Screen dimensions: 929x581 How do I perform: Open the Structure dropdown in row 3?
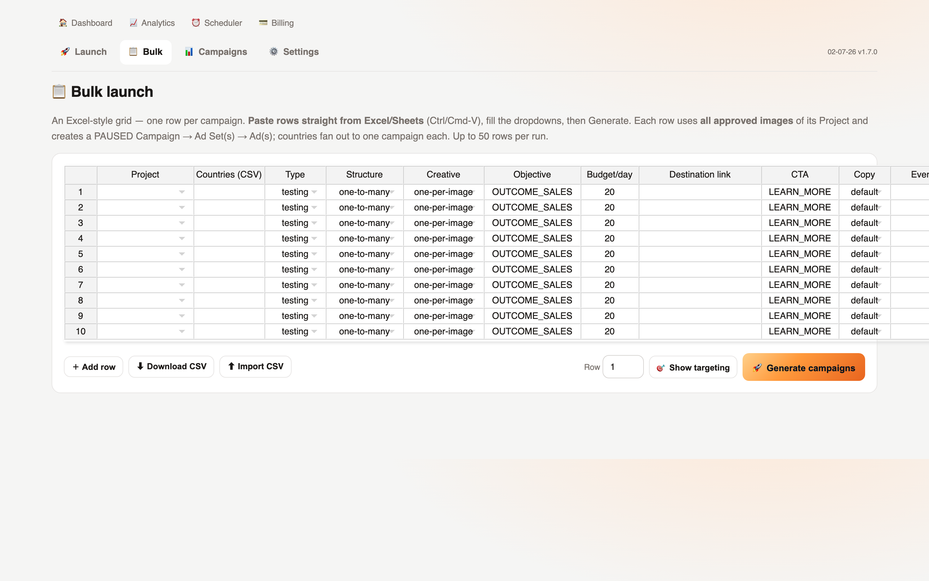coord(392,223)
